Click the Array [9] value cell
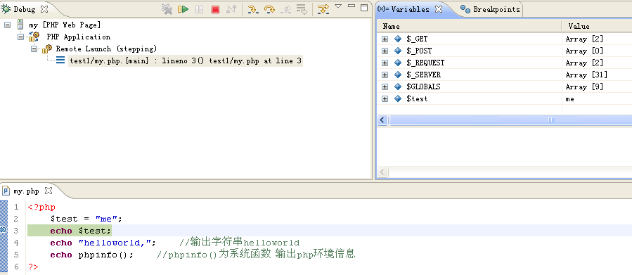 coord(584,87)
